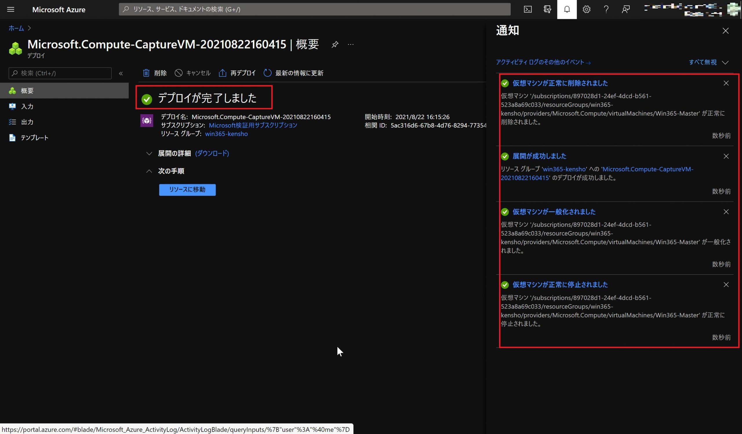Open Cloud Shell from top bar
Screen dimensions: 742x434
[528, 9]
